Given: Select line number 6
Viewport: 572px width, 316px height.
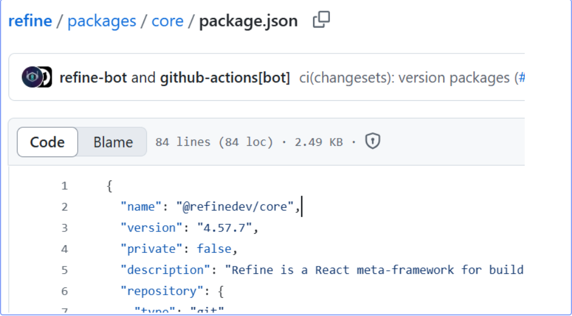Looking at the screenshot, I should pos(65,291).
